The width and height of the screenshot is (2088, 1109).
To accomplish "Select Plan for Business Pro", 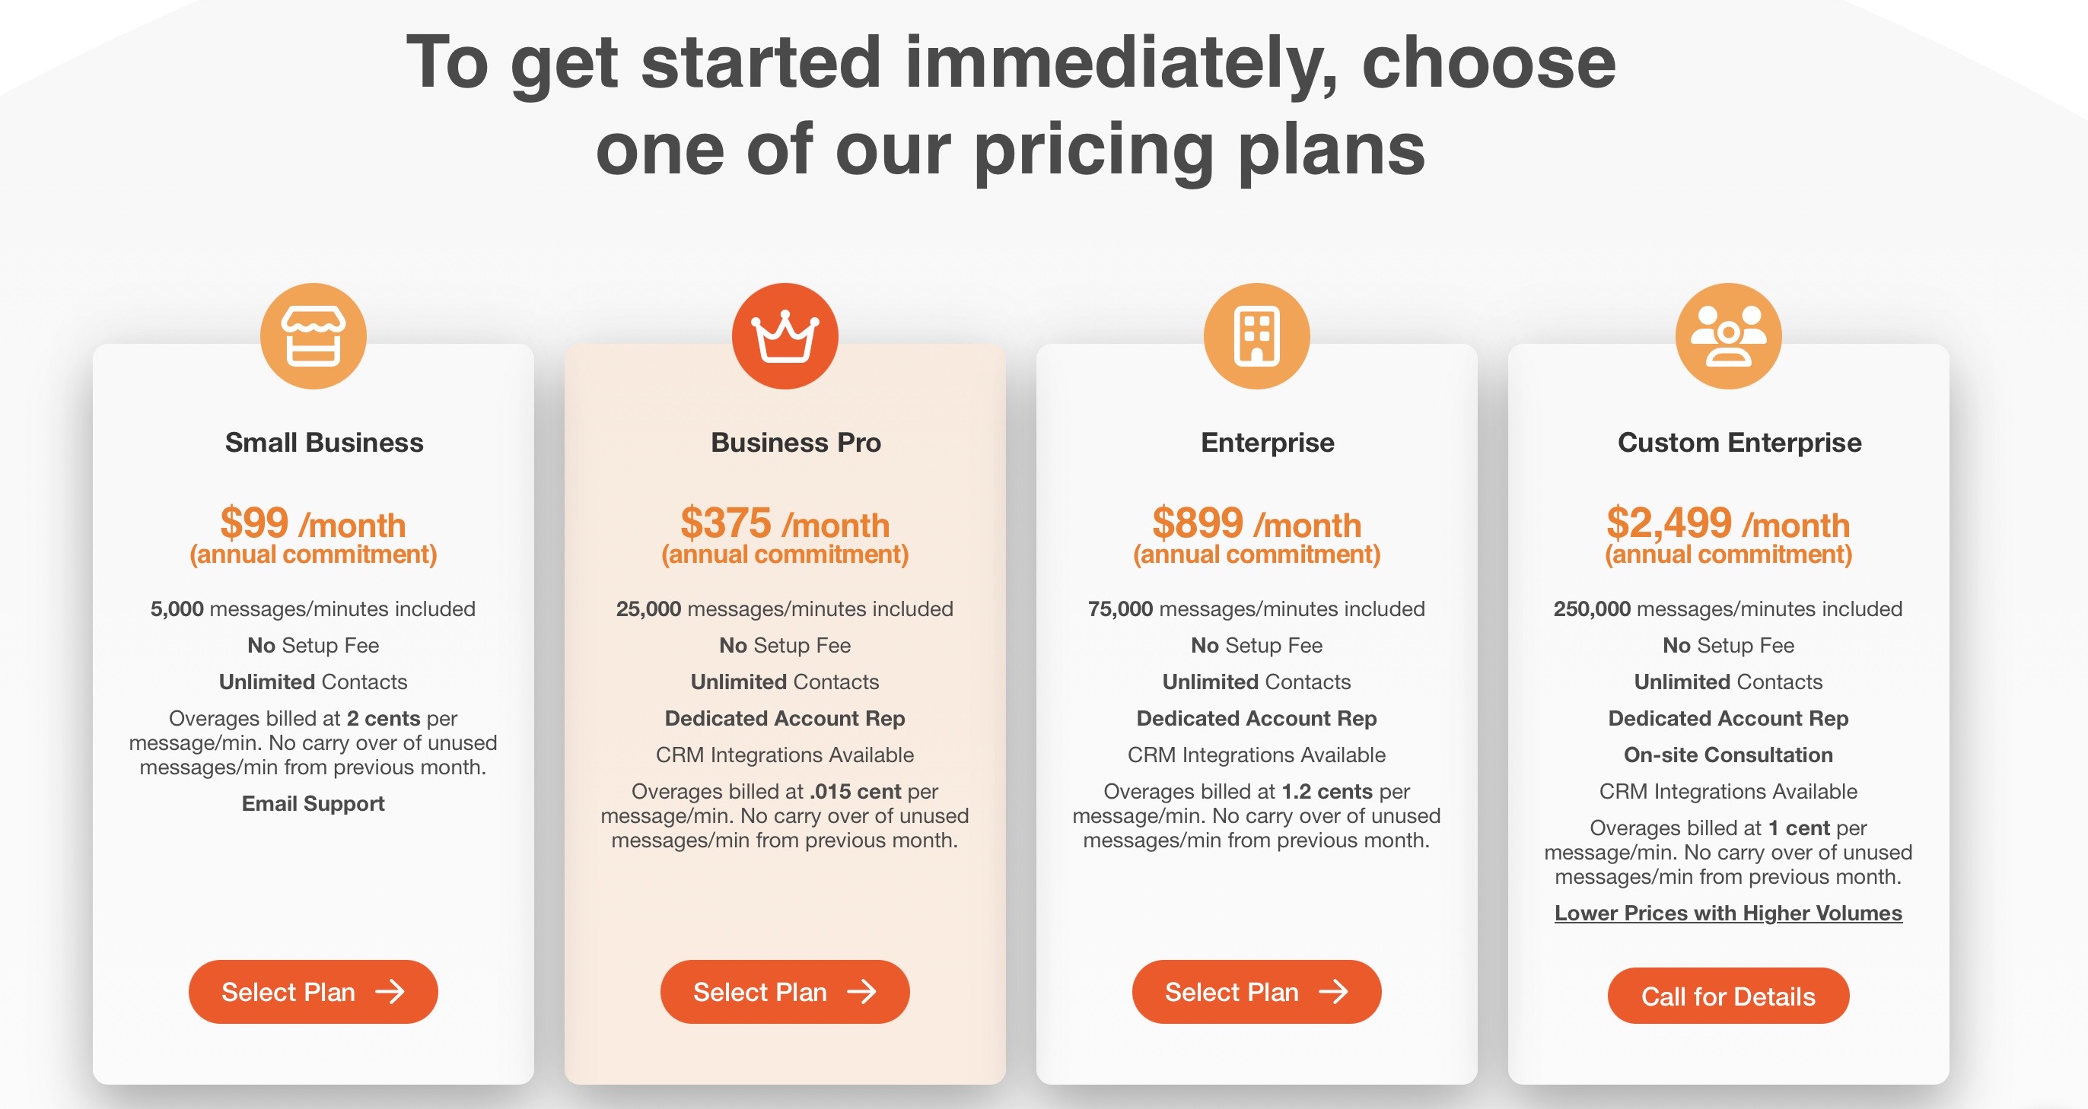I will 785,992.
